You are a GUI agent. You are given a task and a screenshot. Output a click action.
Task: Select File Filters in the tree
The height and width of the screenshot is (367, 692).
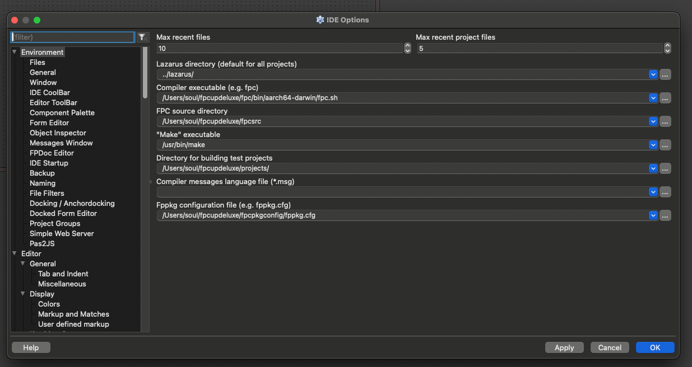(47, 193)
